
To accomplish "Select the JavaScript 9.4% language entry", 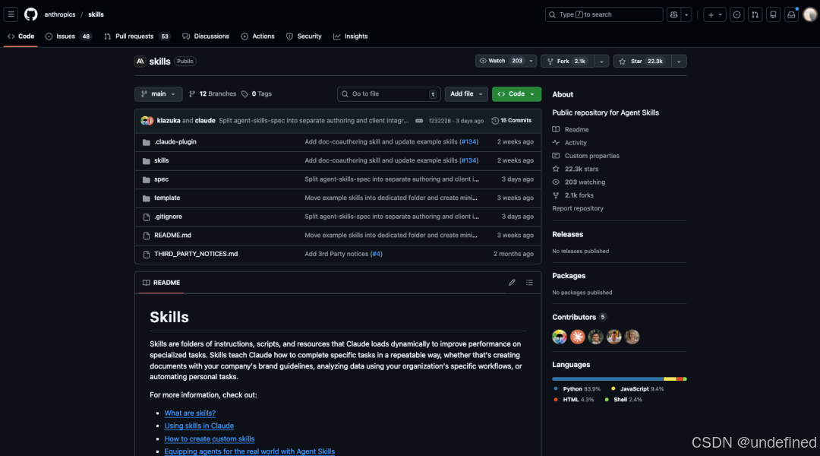I will pos(638,389).
